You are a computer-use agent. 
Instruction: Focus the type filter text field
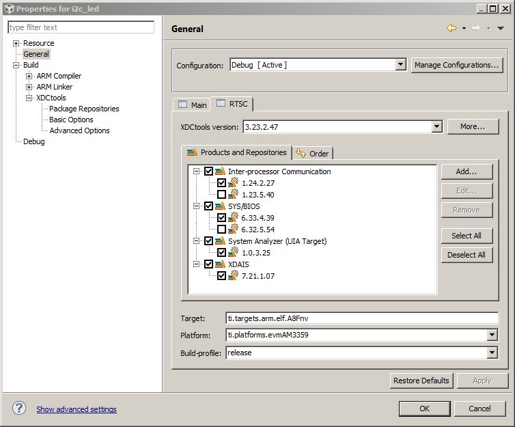coord(81,27)
